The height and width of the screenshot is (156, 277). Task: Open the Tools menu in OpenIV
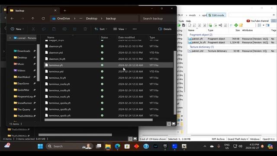(x=181, y=21)
